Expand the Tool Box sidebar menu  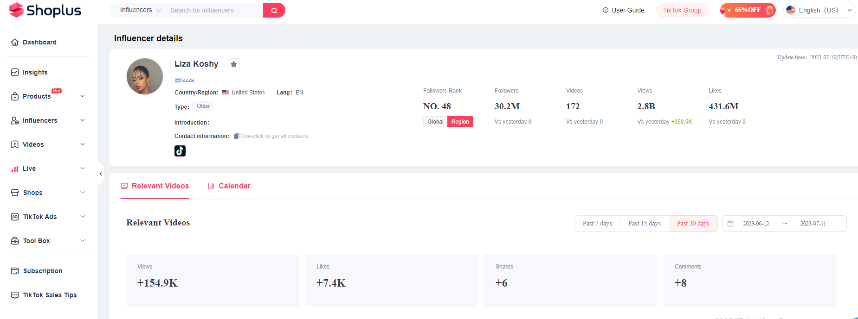[83, 241]
